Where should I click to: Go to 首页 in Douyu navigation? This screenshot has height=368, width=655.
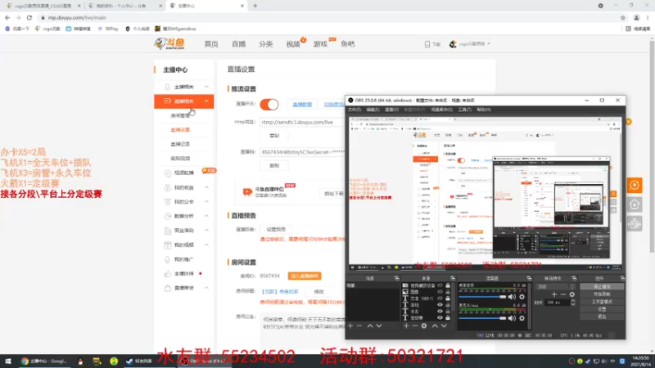(x=211, y=44)
